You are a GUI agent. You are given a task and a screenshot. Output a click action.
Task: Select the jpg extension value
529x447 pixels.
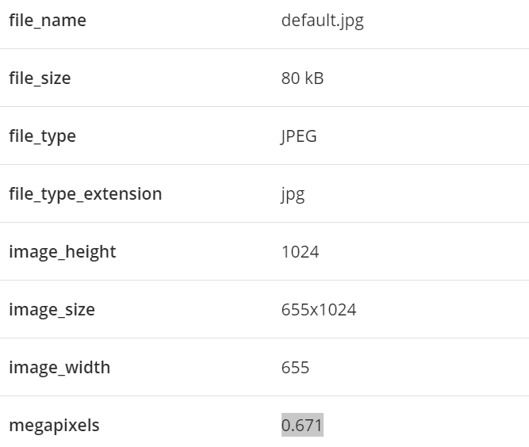293,194
